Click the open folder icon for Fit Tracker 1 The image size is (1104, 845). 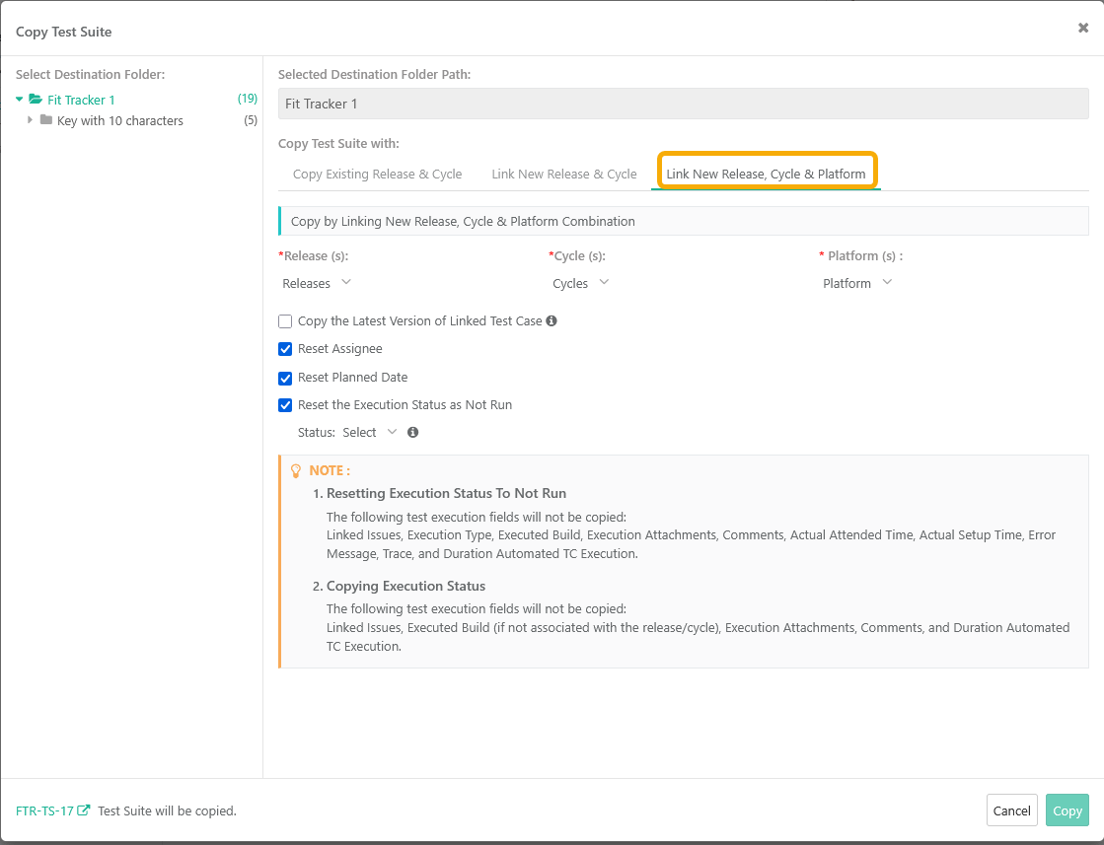click(36, 100)
